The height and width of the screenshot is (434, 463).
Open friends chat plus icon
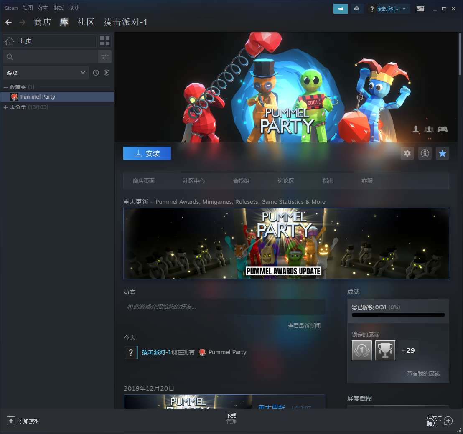pyautogui.click(x=448, y=421)
